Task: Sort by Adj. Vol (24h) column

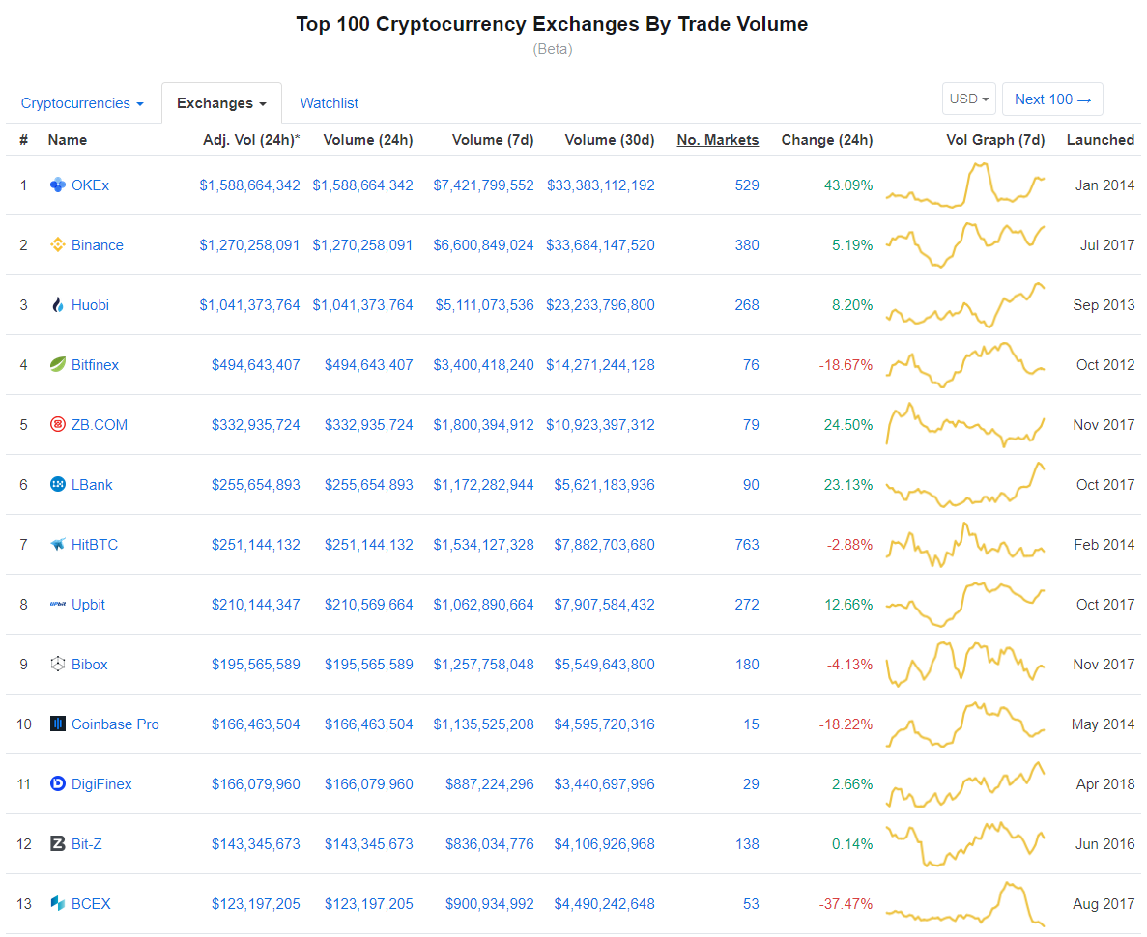Action: point(251,140)
